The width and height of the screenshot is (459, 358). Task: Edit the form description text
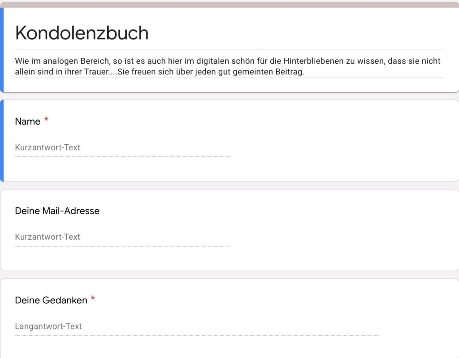pos(228,66)
